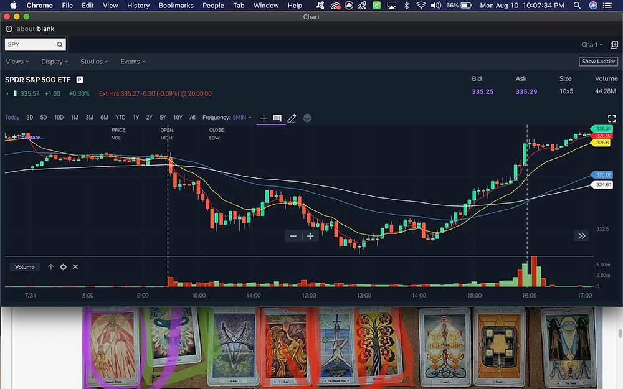The height and width of the screenshot is (389, 623).
Task: Click the gray checkmark circle icon
Action: 307,118
